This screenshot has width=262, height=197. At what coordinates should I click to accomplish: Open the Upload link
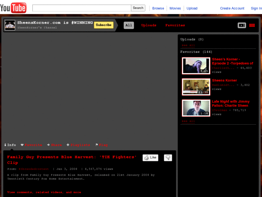point(192,8)
